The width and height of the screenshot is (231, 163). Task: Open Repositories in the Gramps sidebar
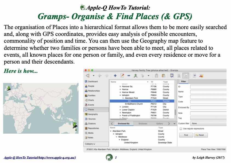[x=92, y=128]
